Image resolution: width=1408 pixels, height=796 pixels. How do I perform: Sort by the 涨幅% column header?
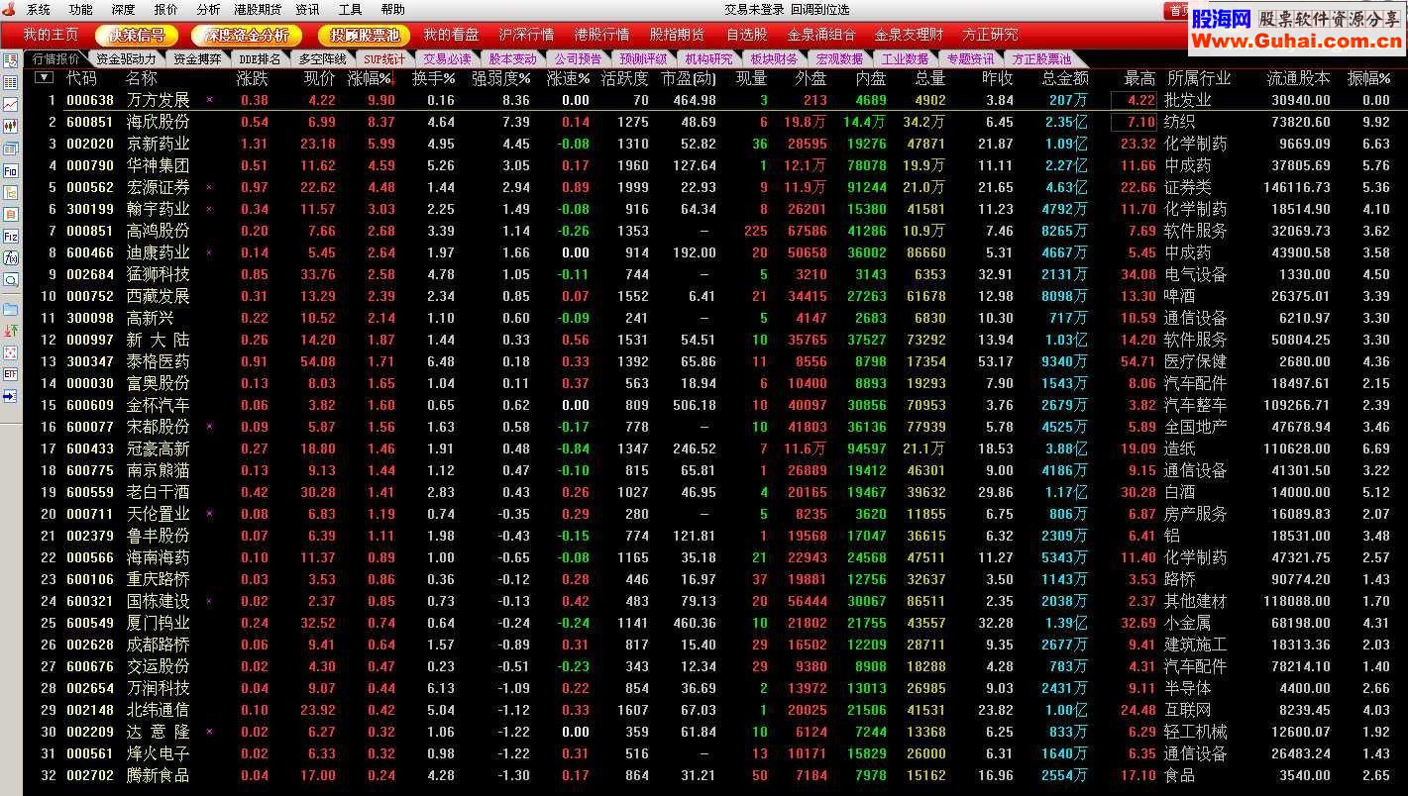(x=370, y=77)
